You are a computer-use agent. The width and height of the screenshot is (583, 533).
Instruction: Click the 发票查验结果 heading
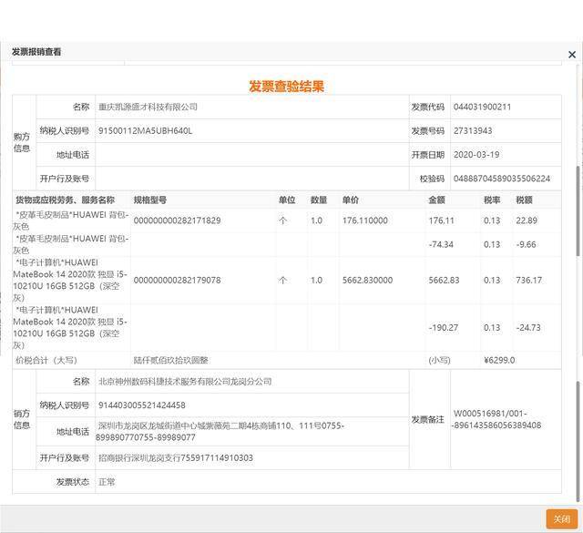(286, 87)
